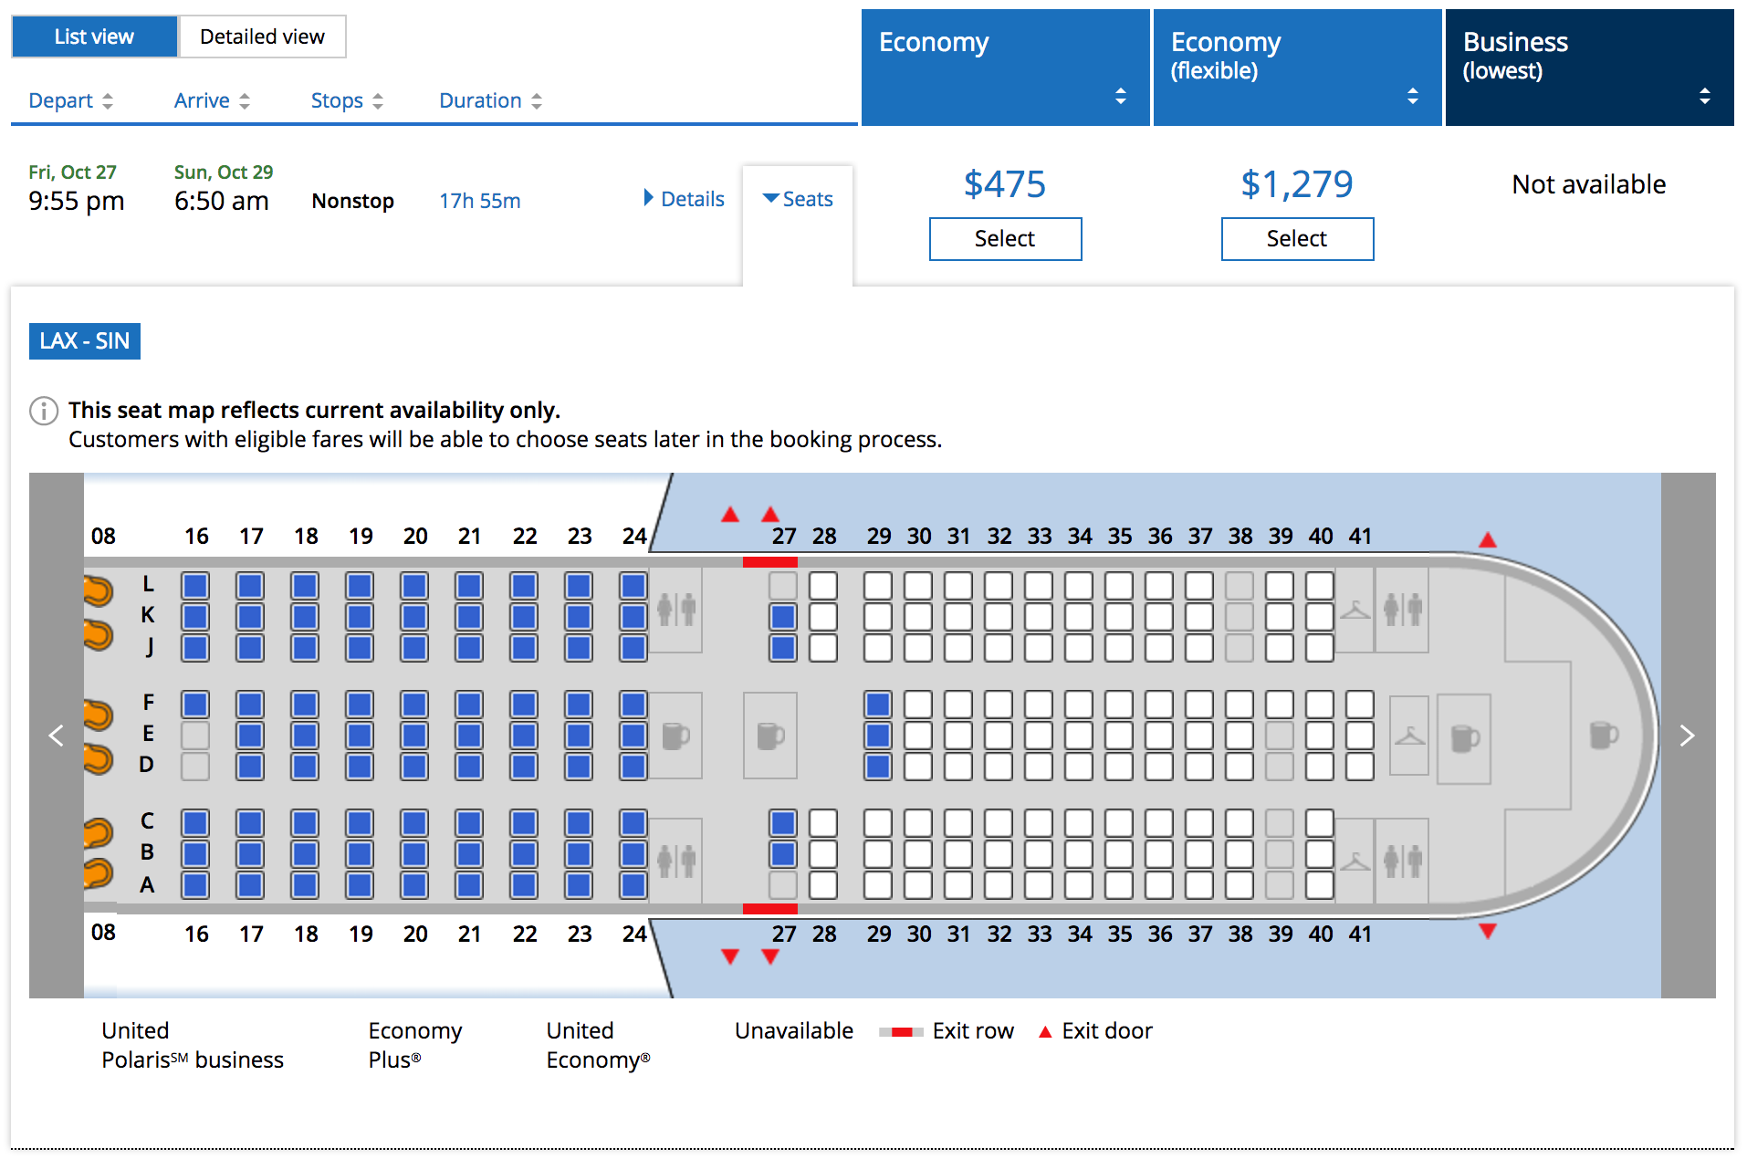Select the $1,279 flexible Economy fare
This screenshot has width=1747, height=1159.
tap(1297, 239)
